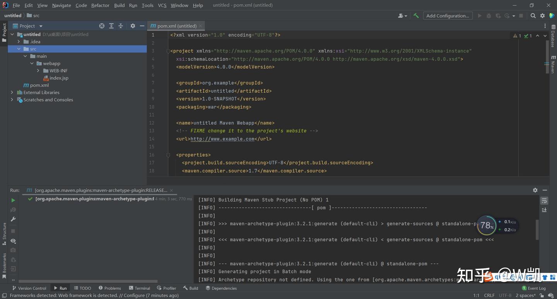Open editor tab options three-dot menu
Image resolution: width=557 pixels, height=299 pixels.
click(x=545, y=26)
